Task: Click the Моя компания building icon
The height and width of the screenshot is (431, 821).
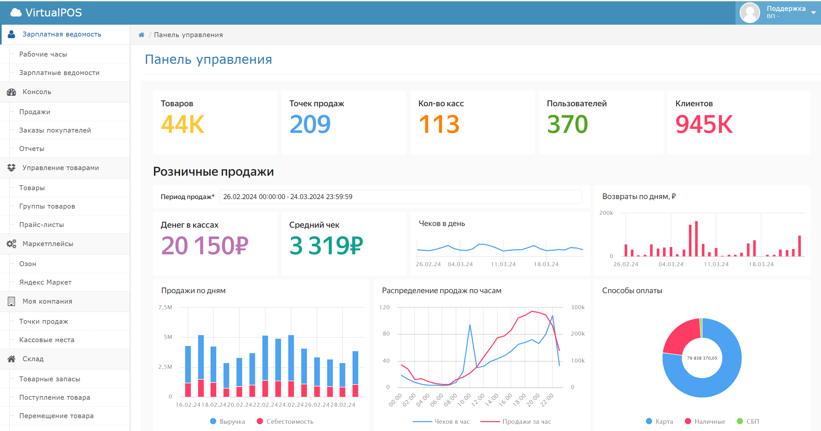Action: (x=12, y=301)
